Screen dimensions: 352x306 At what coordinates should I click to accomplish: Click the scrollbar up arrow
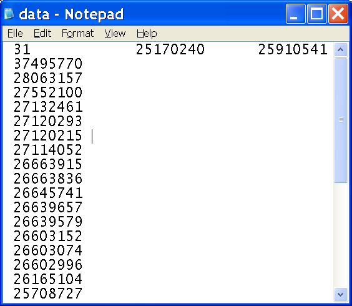[341, 50]
